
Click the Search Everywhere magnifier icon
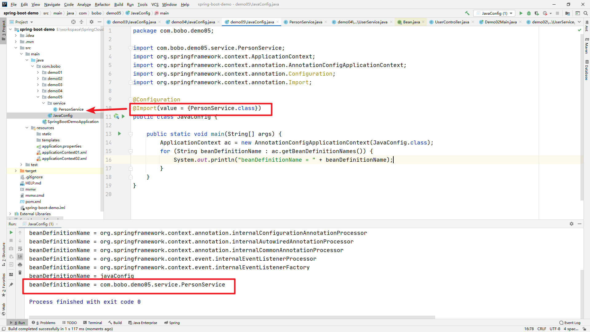pos(586,13)
